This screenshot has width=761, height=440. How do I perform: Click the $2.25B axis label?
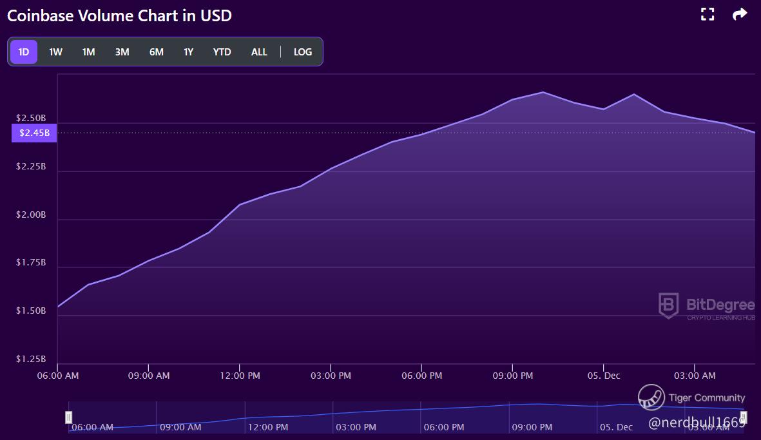[x=31, y=166]
